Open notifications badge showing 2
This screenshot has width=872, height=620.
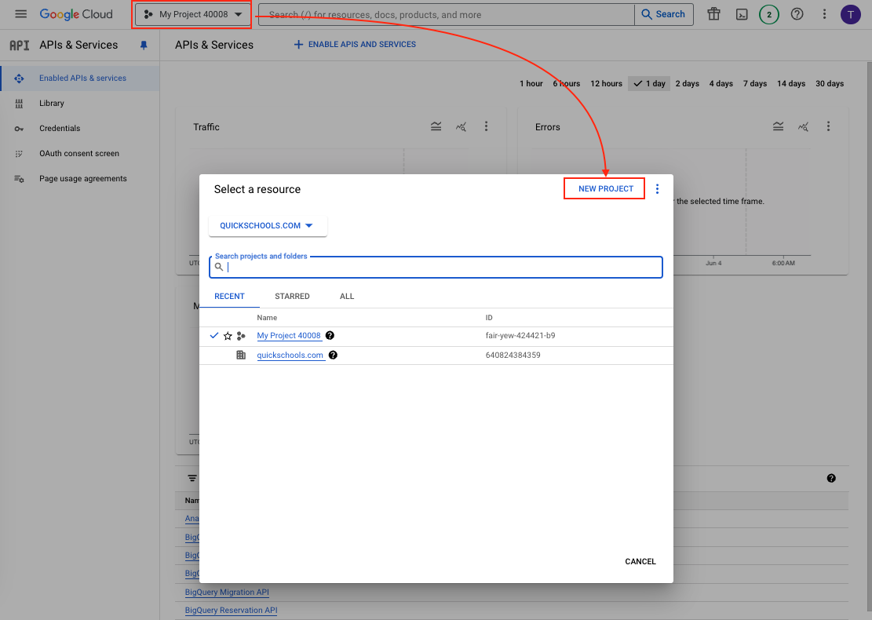[x=769, y=14]
